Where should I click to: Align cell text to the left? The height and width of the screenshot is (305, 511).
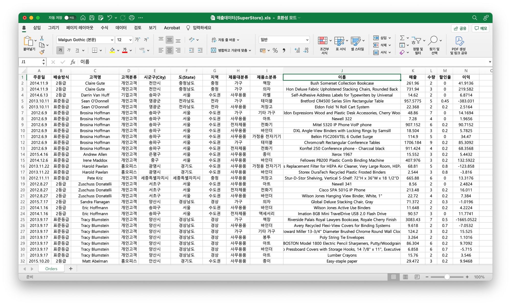pyautogui.click(x=161, y=50)
